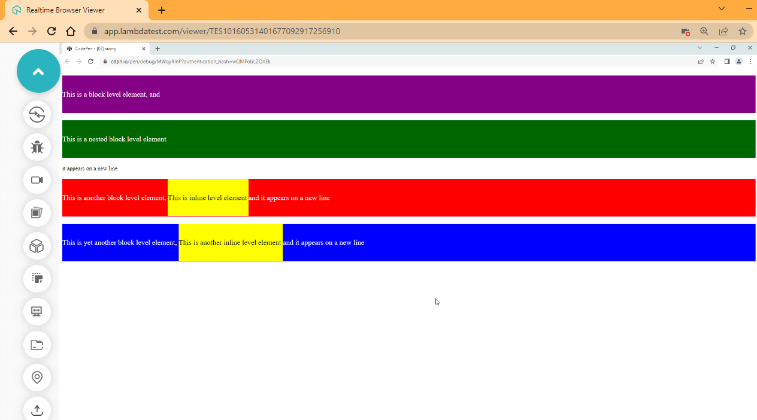757x420 pixels.
Task: Click 'This is a nested block level element'
Action: click(x=114, y=139)
